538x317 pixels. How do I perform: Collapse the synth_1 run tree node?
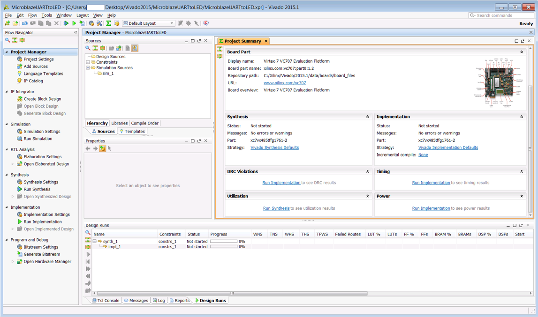click(x=94, y=241)
